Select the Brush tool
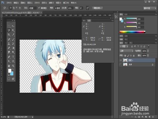 tap(13, 39)
